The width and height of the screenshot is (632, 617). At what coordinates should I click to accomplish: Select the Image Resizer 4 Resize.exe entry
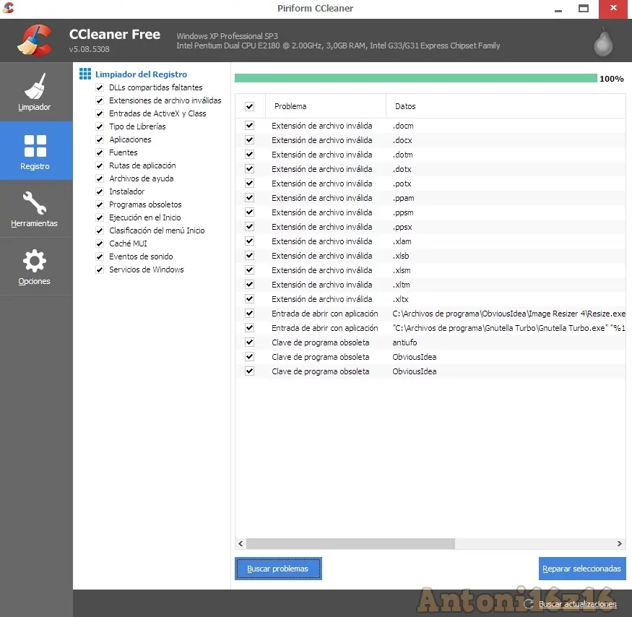(430, 314)
